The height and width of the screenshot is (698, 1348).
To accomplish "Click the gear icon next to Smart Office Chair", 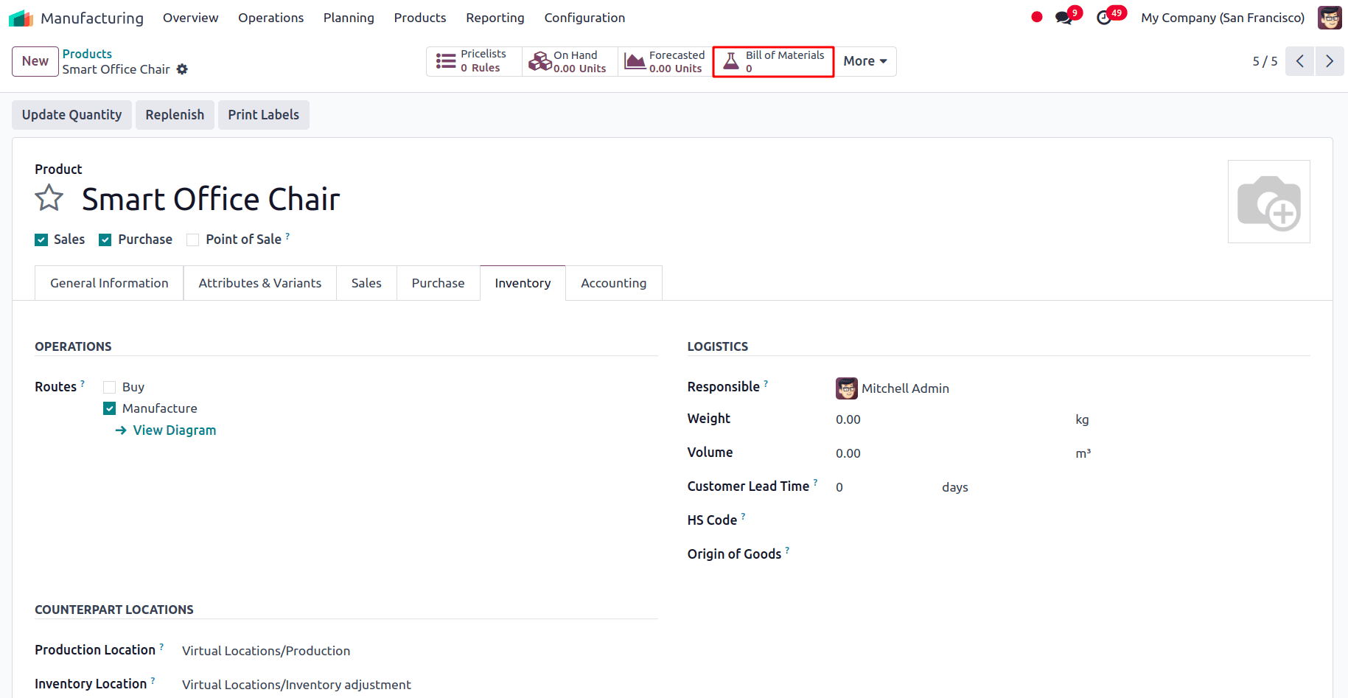I will tap(182, 69).
